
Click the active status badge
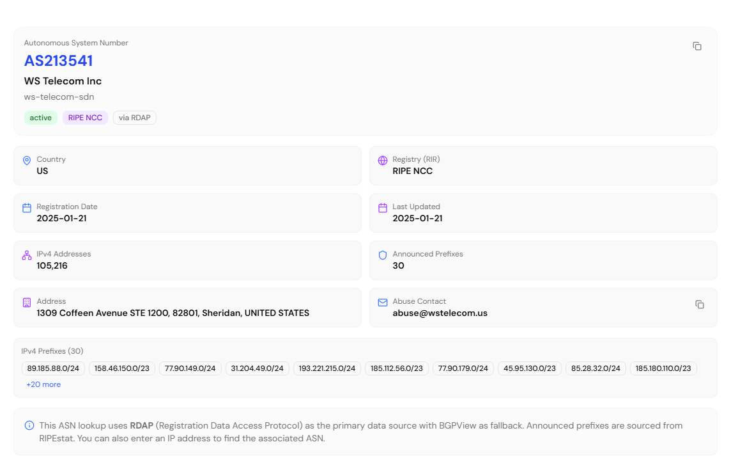point(40,118)
